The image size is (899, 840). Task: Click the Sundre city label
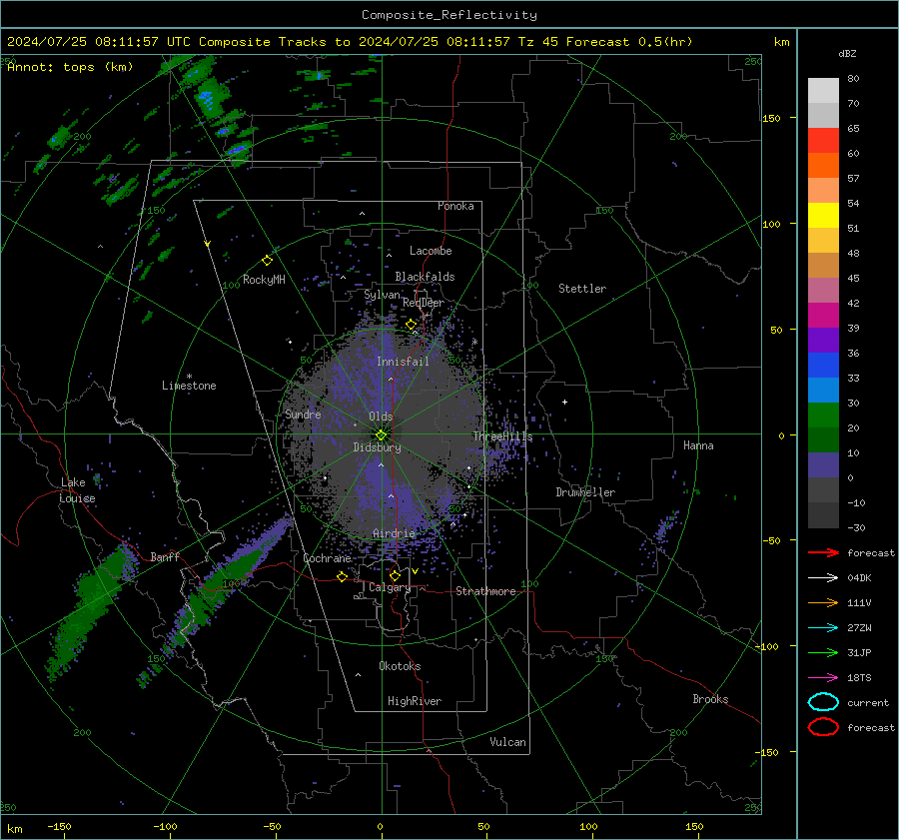303,414
